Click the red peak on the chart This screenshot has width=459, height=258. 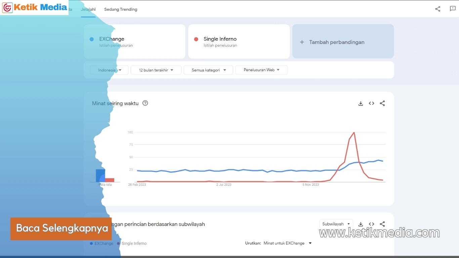[354, 133]
